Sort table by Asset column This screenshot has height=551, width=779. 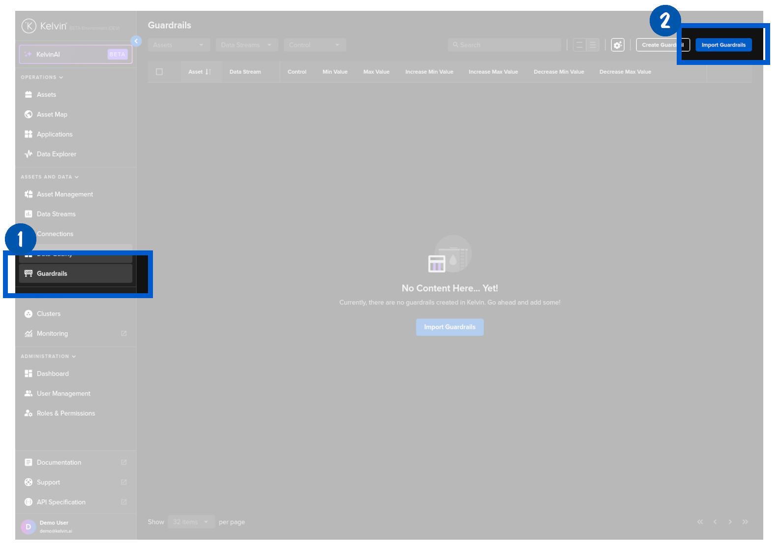200,72
